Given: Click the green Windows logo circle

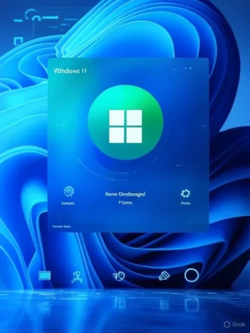Looking at the screenshot, I should [x=126, y=122].
